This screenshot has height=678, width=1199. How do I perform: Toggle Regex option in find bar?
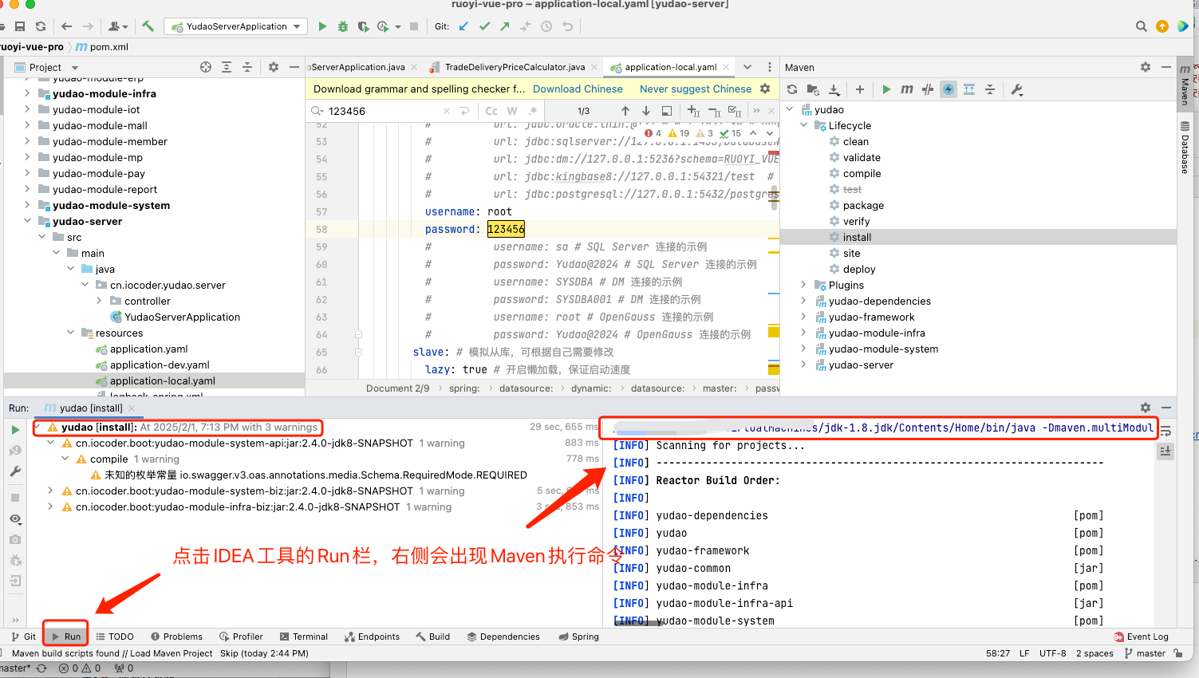click(x=532, y=111)
